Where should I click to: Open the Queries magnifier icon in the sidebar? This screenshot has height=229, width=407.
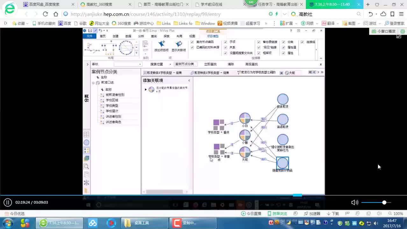click(86, 166)
